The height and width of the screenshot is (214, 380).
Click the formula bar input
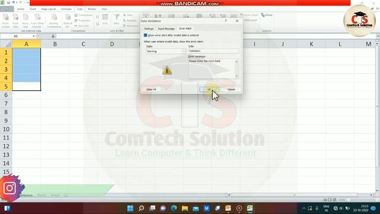point(216,36)
